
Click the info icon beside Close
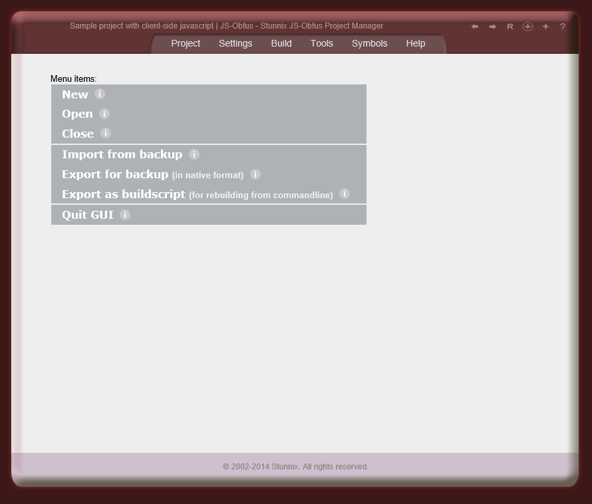tap(105, 133)
